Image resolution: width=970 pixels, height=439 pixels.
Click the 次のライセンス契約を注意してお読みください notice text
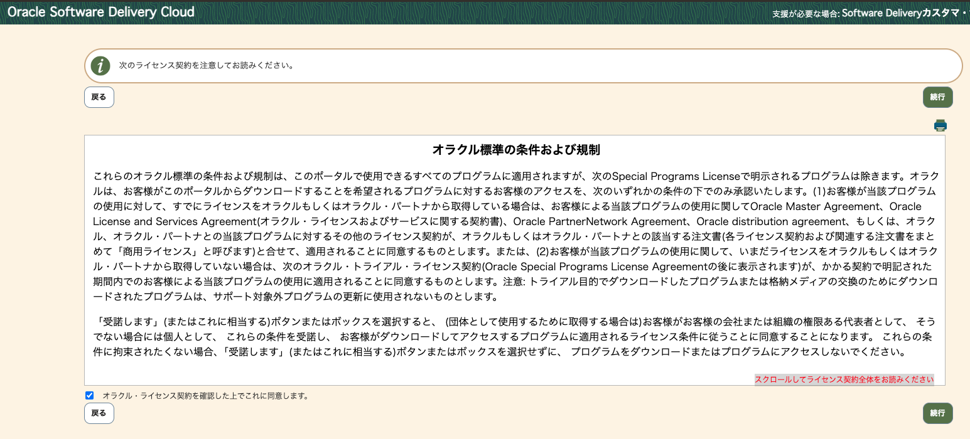tap(207, 65)
